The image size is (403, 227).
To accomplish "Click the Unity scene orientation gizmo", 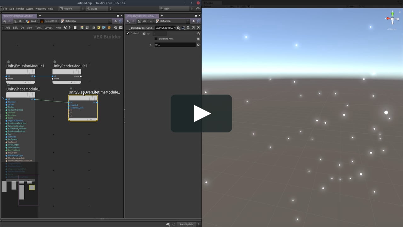I will click(392, 19).
